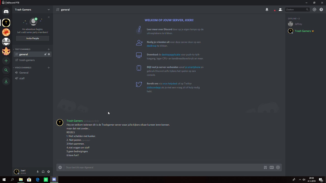
Task: Open the GIF picker
Action: [x=271, y=167]
